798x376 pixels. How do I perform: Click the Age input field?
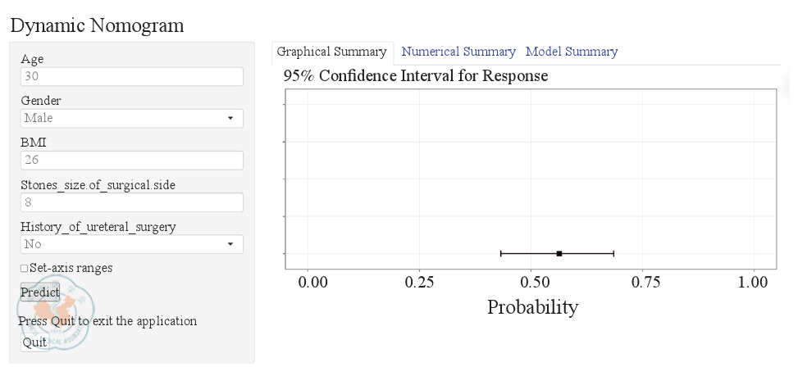click(x=131, y=76)
